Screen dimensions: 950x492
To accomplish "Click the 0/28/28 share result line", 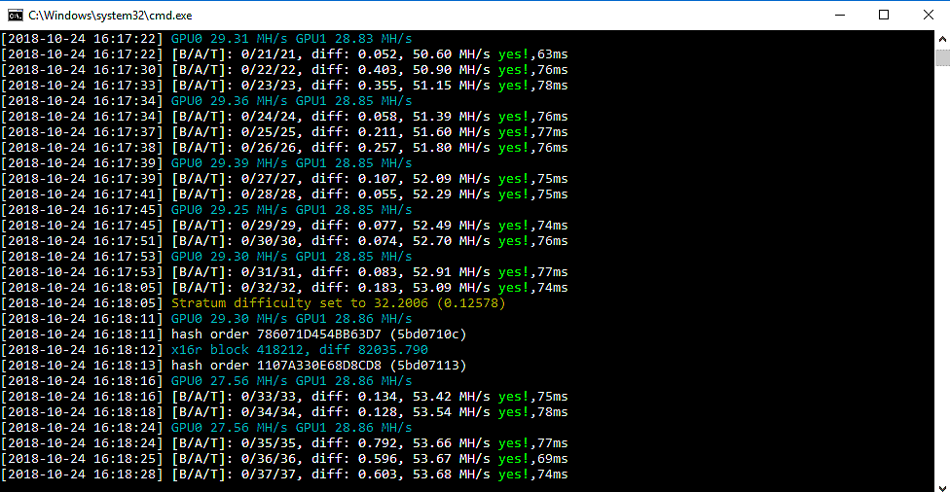I will point(285,194).
